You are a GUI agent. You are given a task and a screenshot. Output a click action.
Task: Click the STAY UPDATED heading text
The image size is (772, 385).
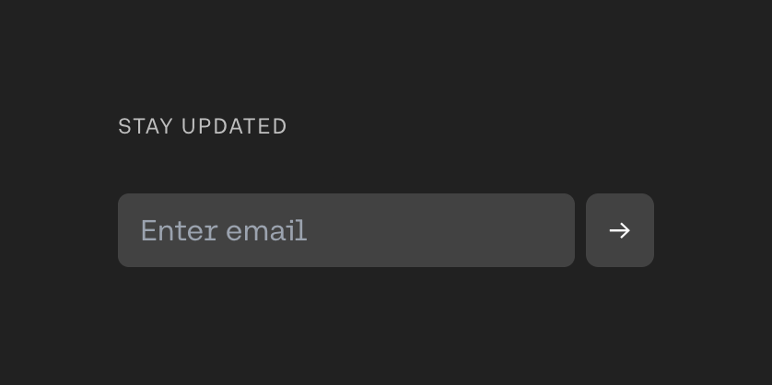(x=203, y=126)
